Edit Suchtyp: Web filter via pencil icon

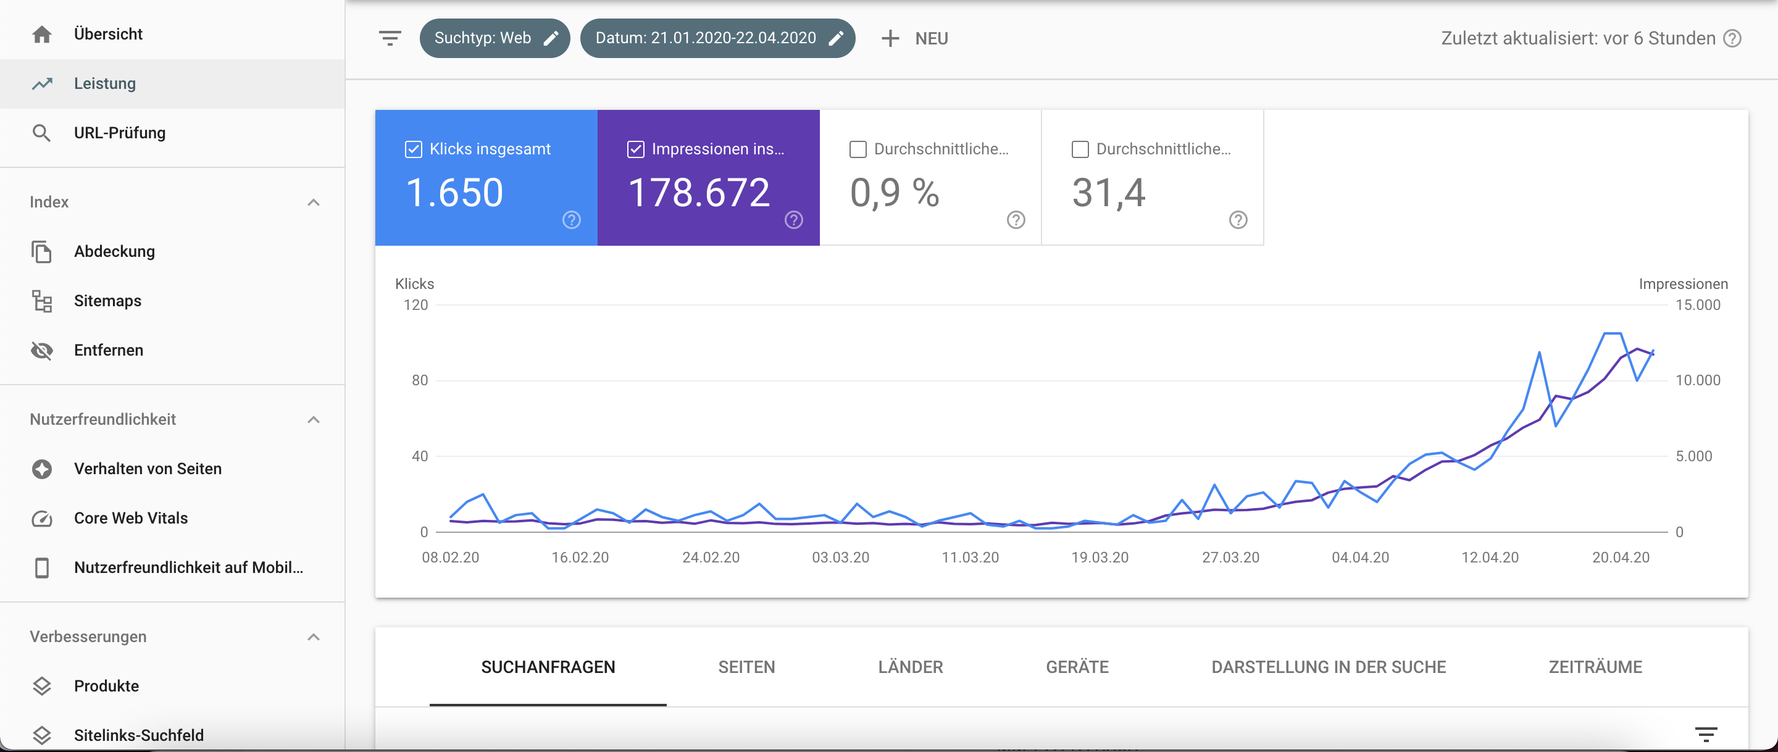coord(551,38)
